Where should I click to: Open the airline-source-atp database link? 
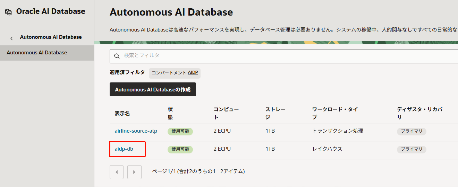(136, 131)
